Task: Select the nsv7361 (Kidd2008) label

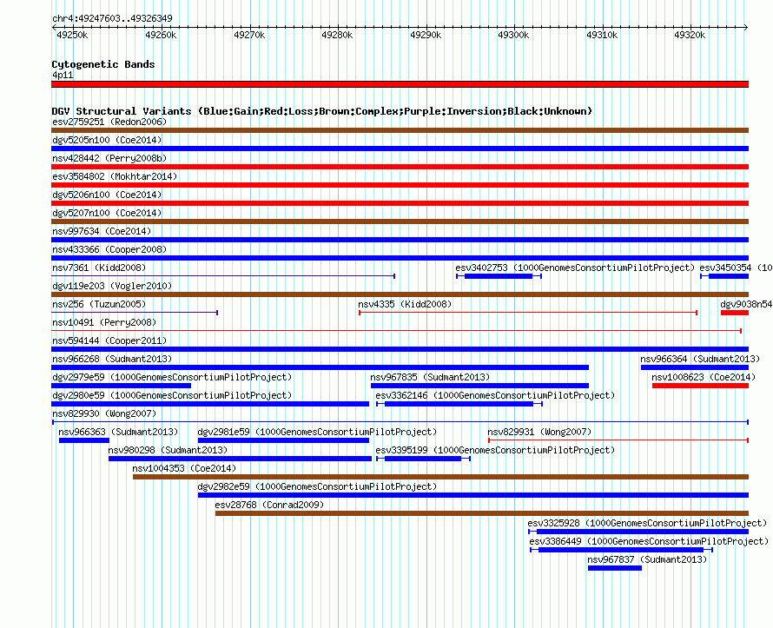Action: pyautogui.click(x=99, y=268)
